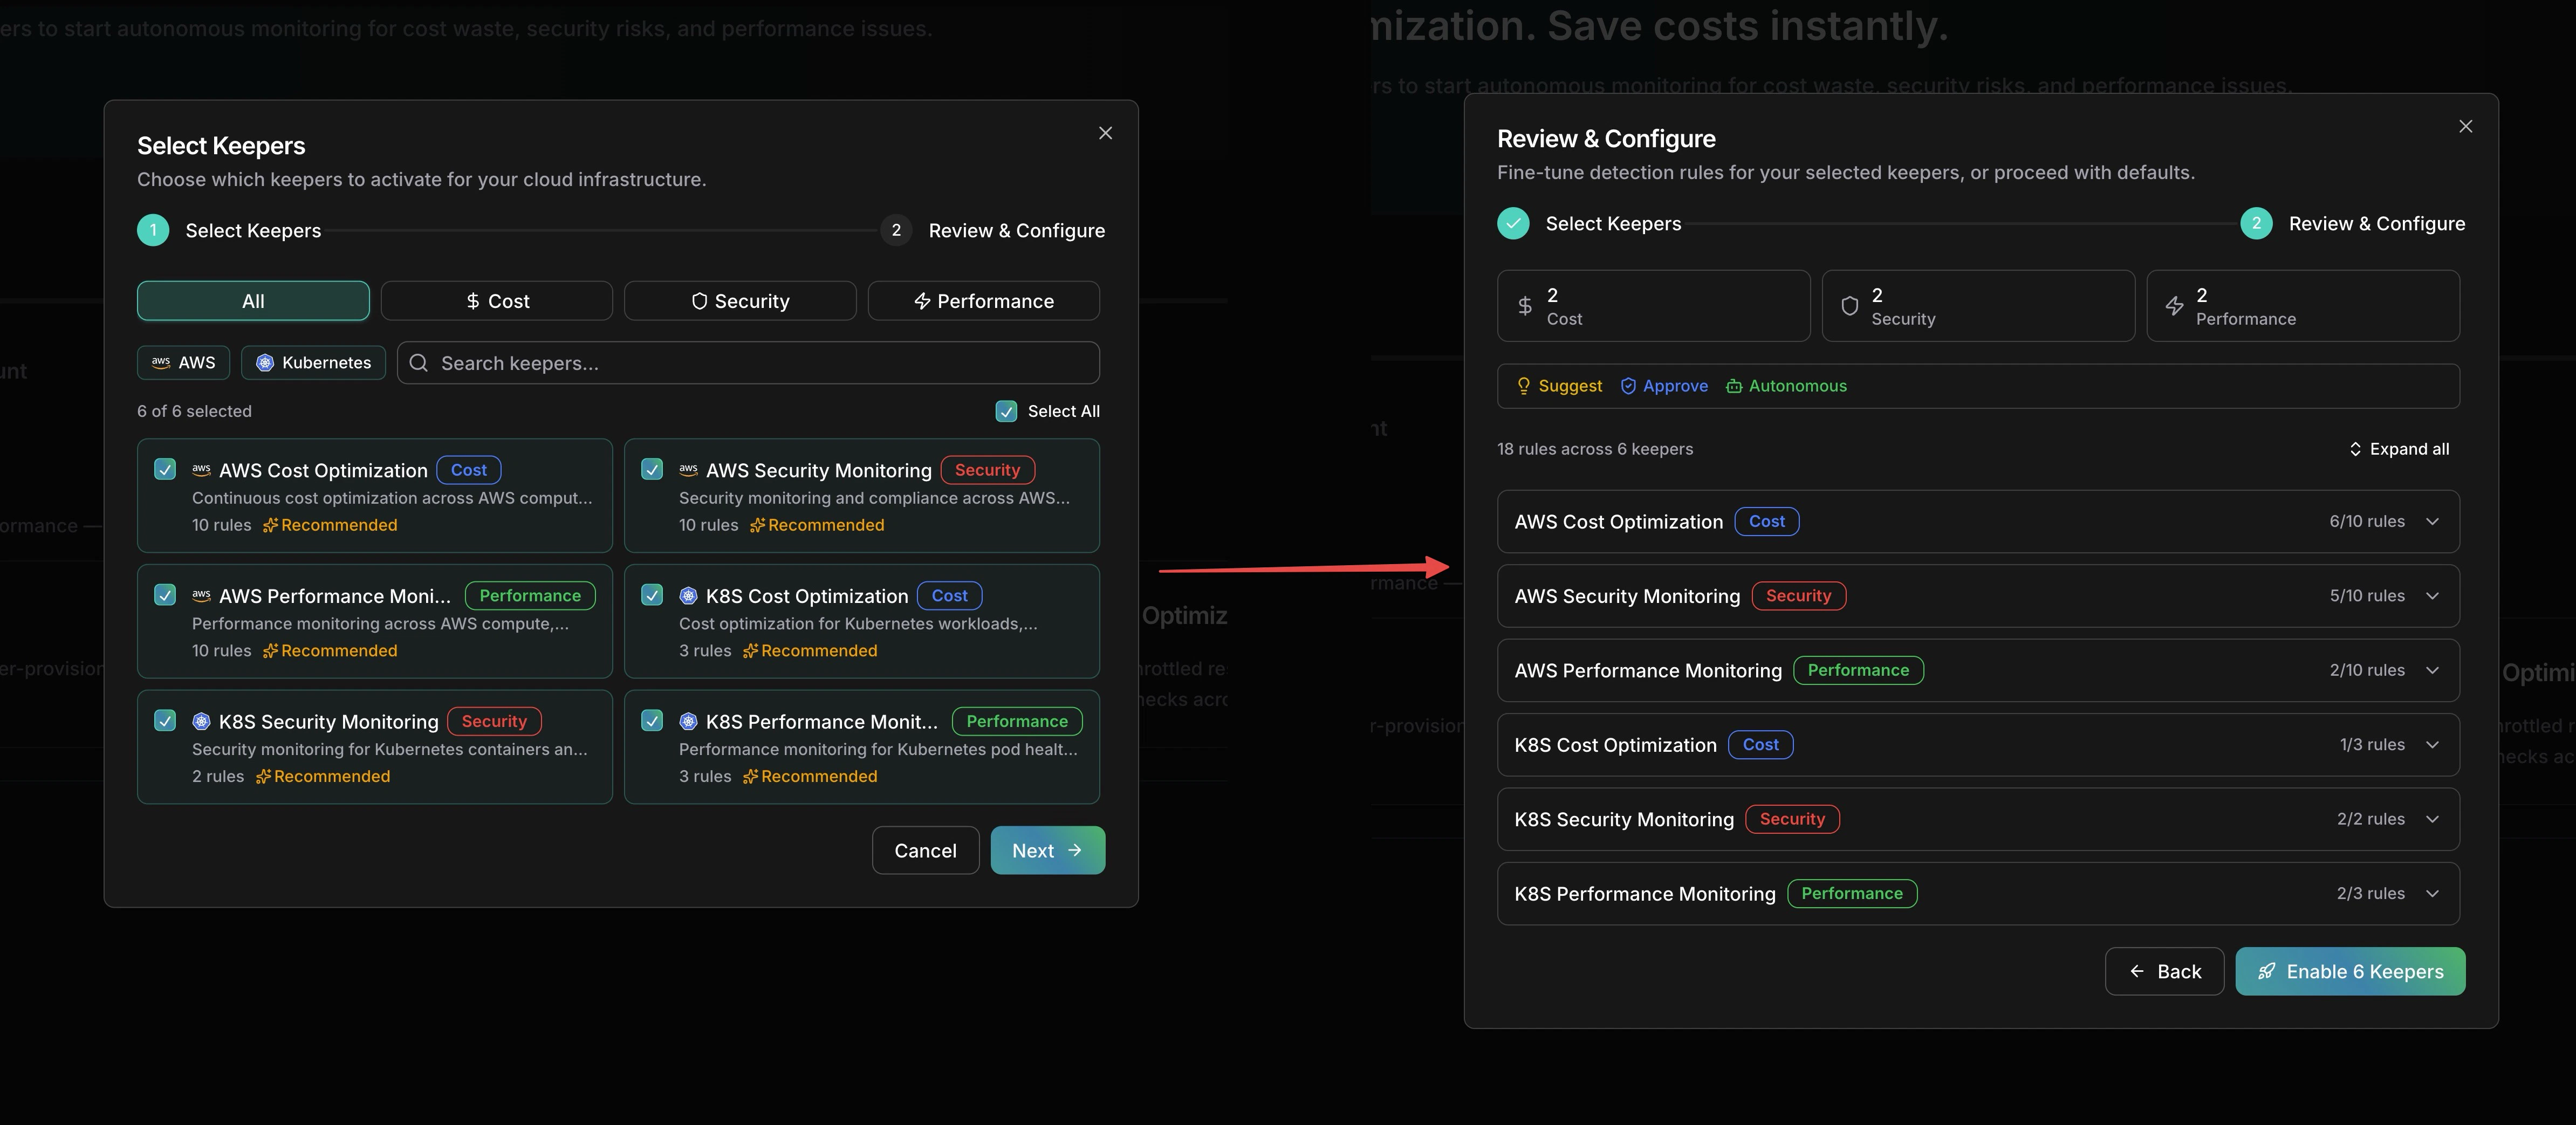The image size is (2576, 1125).
Task: Select the Suggest mode with lightbulb icon
Action: click(1558, 386)
